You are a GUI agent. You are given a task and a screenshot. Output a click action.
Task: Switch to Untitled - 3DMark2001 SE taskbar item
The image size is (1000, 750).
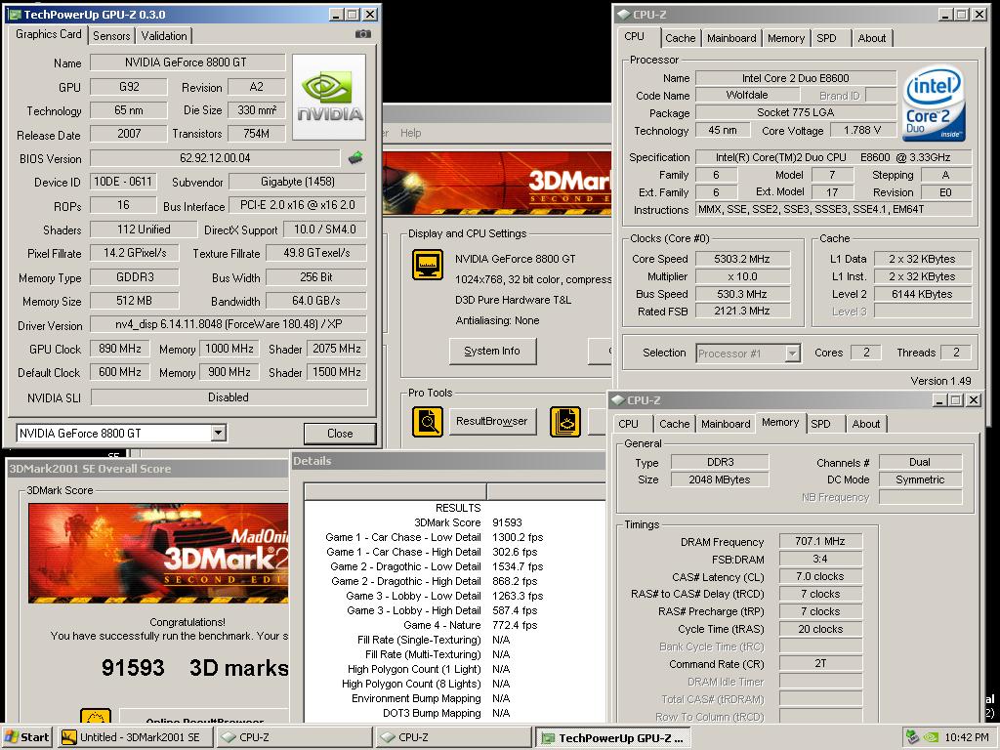tap(134, 737)
